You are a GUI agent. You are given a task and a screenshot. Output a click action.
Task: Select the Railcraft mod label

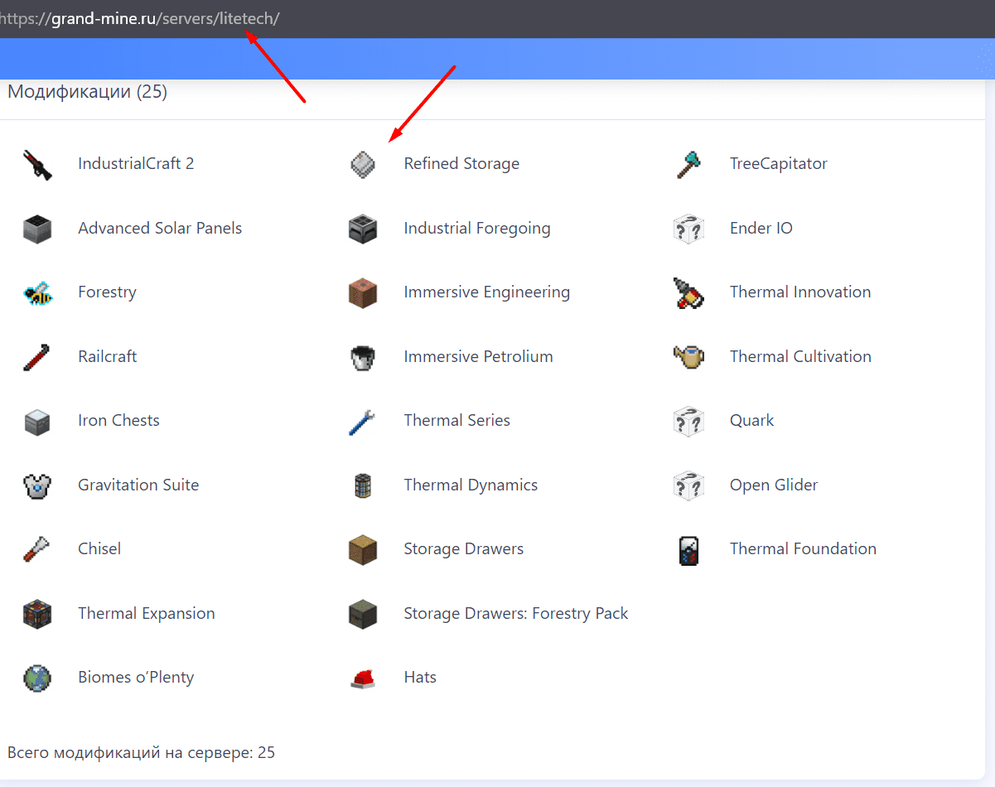(107, 357)
